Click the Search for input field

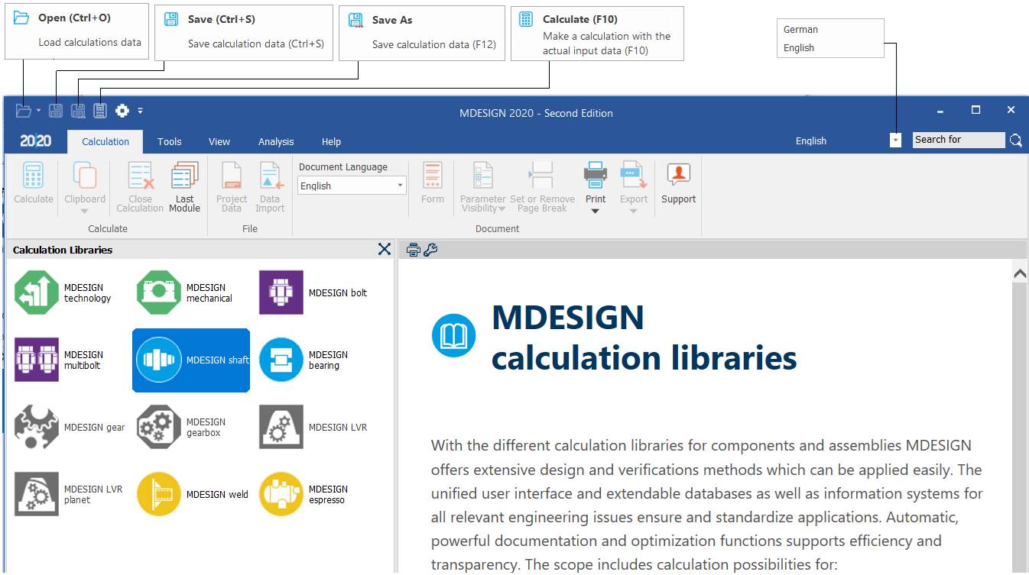(x=959, y=140)
